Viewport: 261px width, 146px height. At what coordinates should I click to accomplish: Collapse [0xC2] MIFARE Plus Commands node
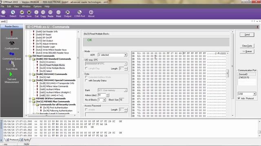30,101
